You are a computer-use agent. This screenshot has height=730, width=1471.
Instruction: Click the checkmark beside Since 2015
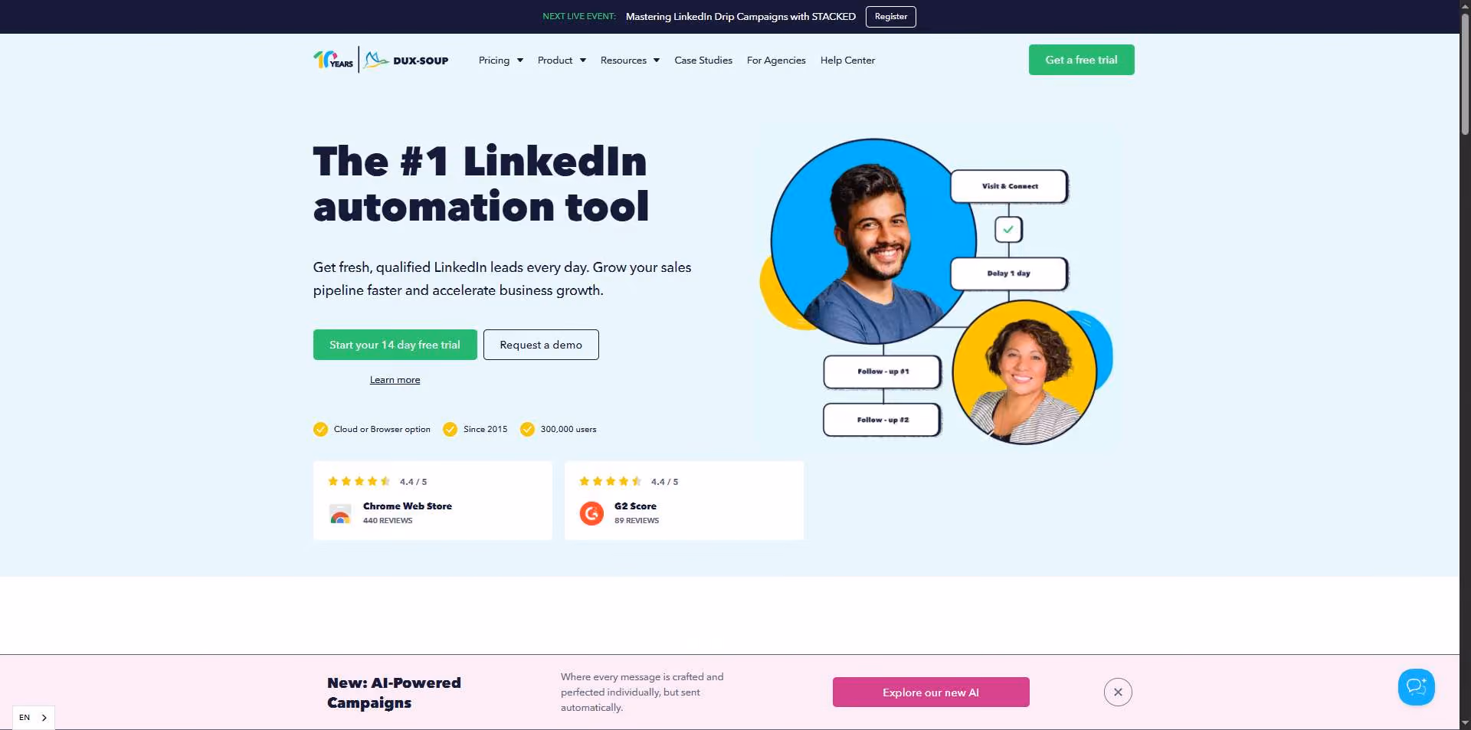click(x=450, y=429)
